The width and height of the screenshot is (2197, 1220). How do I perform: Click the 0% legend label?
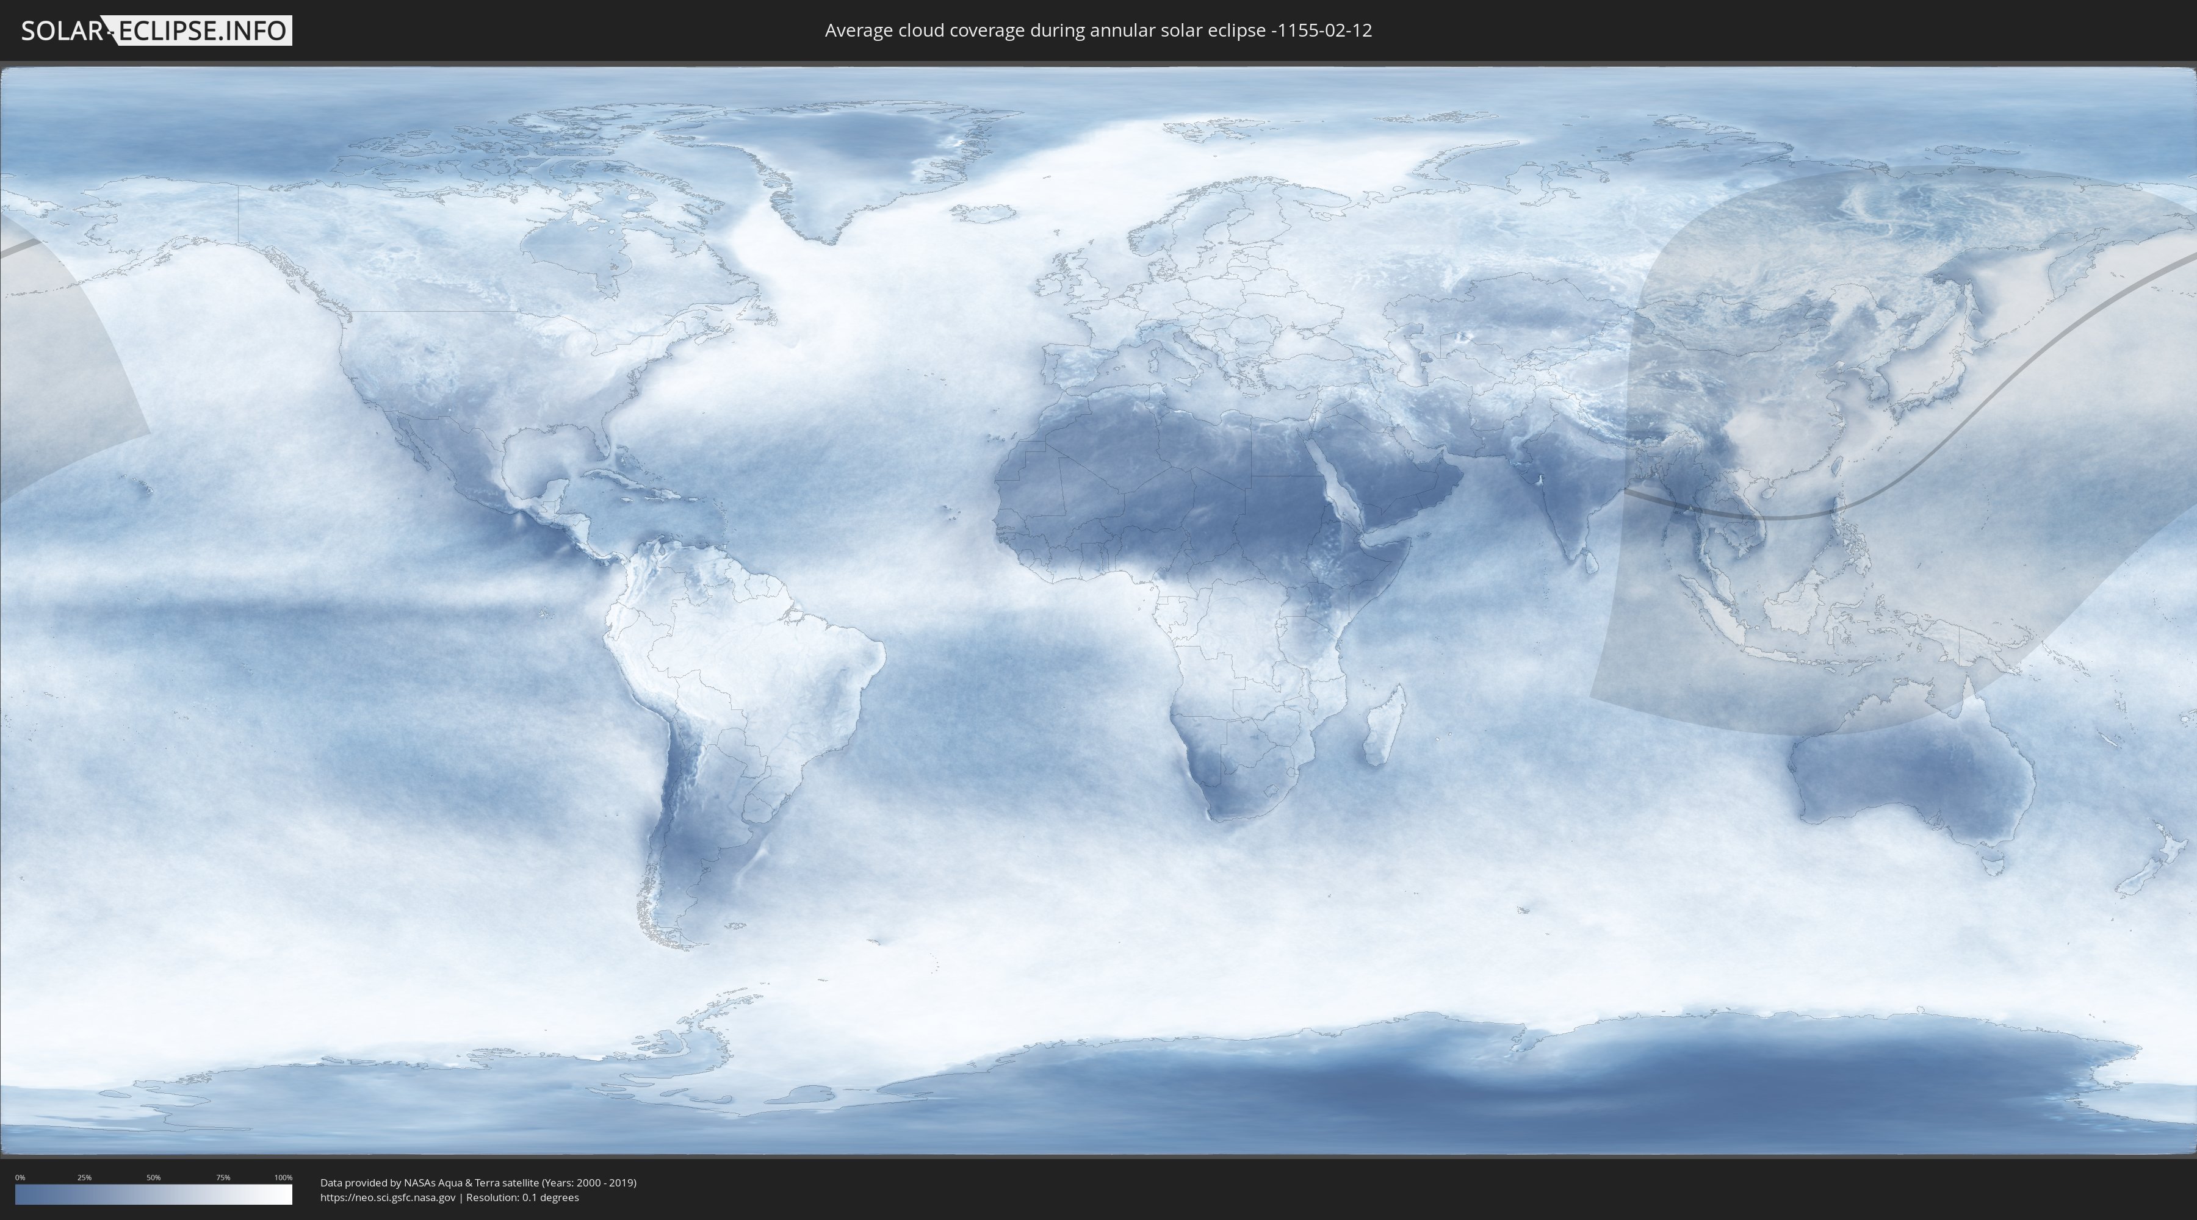[20, 1177]
